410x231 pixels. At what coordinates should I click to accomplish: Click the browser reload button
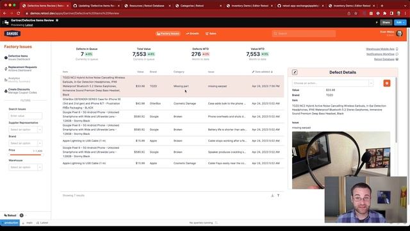click(18, 13)
